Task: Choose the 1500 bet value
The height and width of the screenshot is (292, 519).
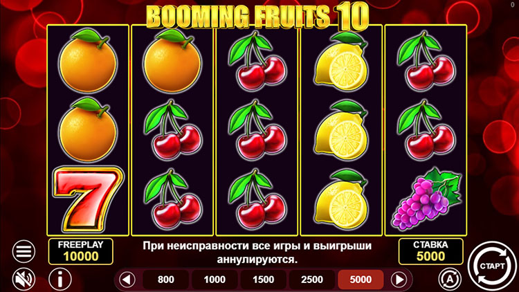Action: [263, 280]
